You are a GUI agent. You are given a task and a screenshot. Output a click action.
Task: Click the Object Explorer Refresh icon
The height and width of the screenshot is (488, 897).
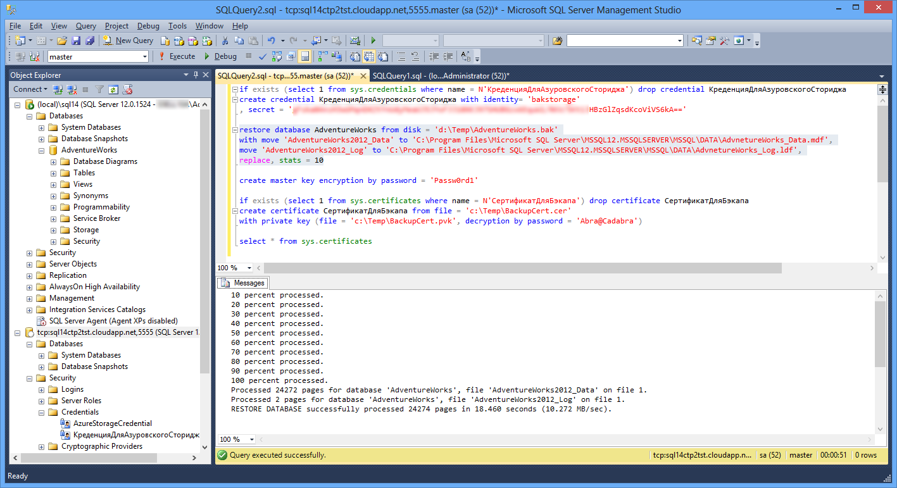pos(113,89)
